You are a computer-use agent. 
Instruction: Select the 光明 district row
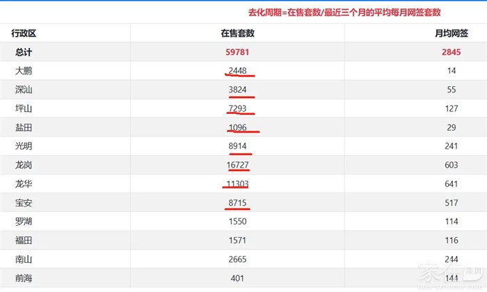tap(24, 146)
